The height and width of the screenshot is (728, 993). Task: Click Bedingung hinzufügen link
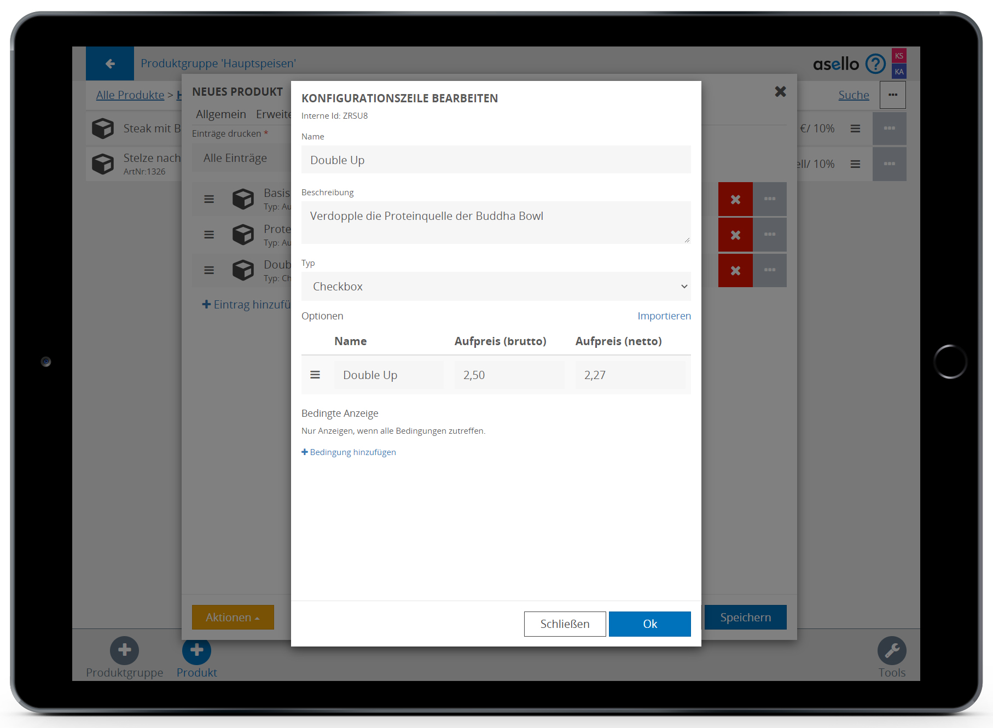coord(349,452)
